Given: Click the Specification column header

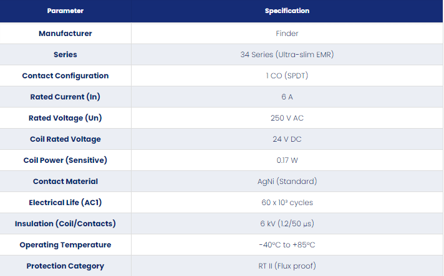Looking at the screenshot, I should click(x=287, y=11).
